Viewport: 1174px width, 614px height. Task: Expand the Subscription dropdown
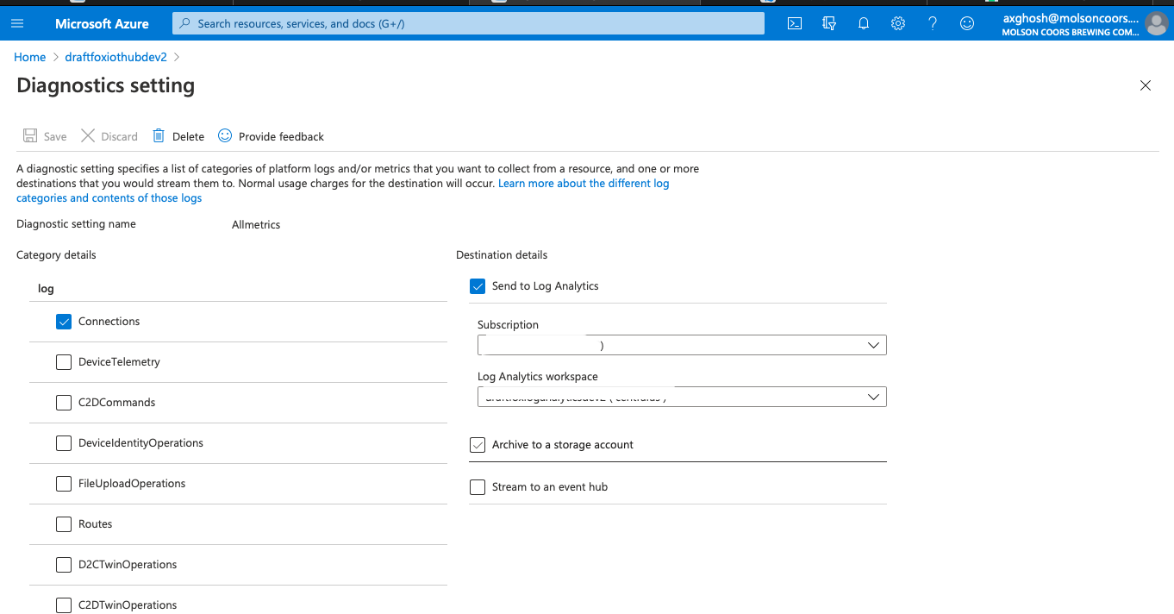click(x=682, y=345)
